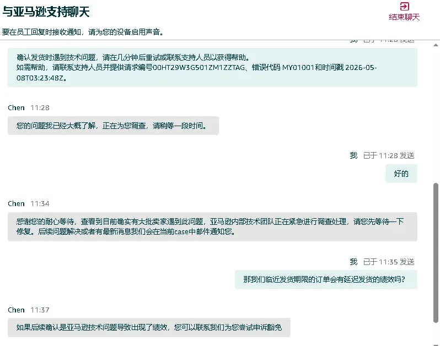
Task: Click the error message with code MY01001
Action: click(x=212, y=68)
